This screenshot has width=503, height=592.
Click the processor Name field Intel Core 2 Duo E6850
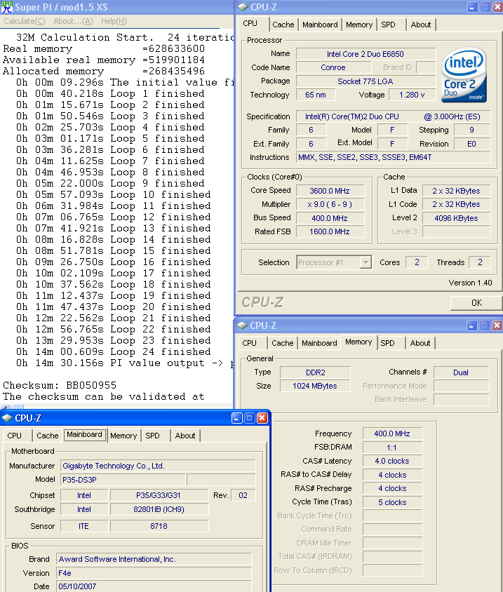[x=365, y=54]
